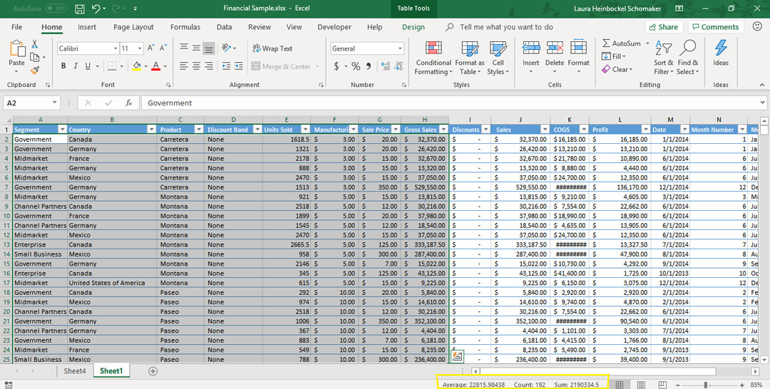Click Merge & Center button

tap(282, 66)
